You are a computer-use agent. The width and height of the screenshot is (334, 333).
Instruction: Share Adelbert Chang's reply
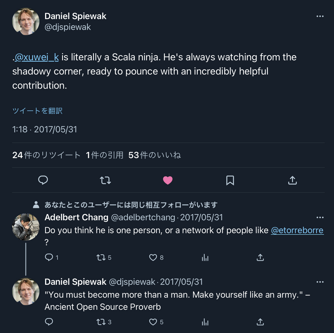pos(260,257)
